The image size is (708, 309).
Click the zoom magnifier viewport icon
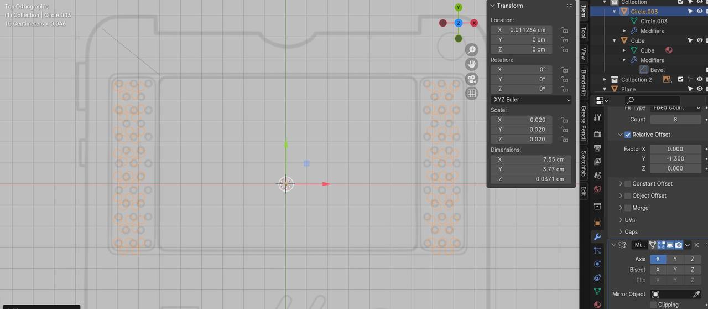[472, 50]
